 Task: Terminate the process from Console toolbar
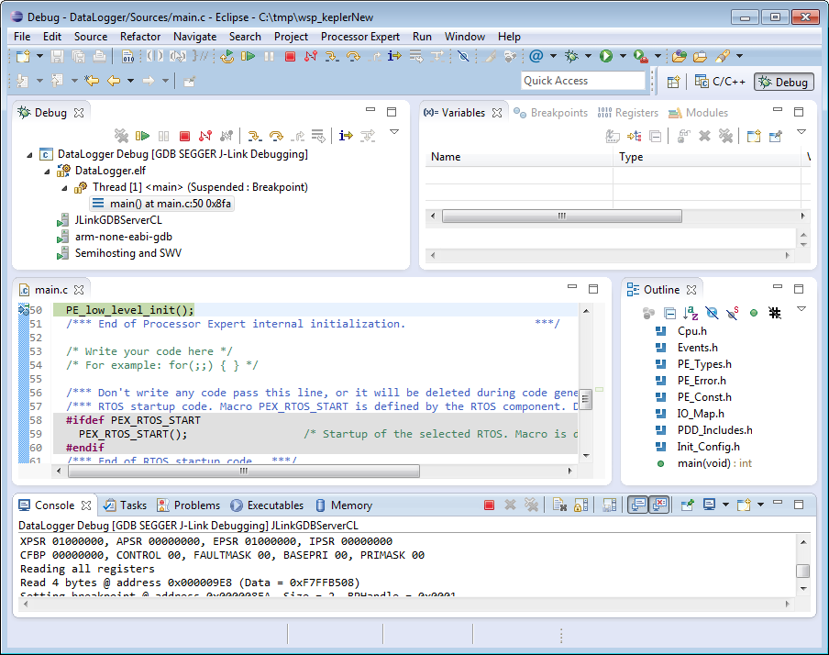tap(489, 505)
